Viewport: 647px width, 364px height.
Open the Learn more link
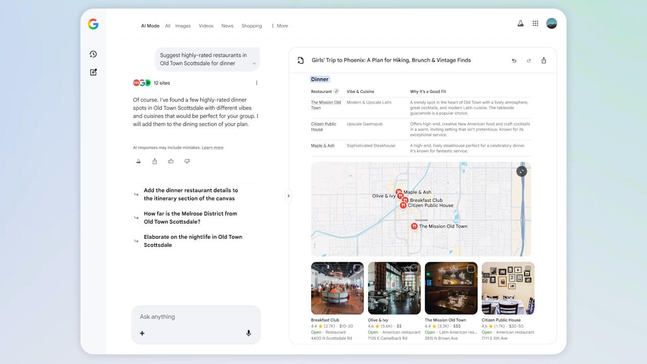tap(212, 148)
